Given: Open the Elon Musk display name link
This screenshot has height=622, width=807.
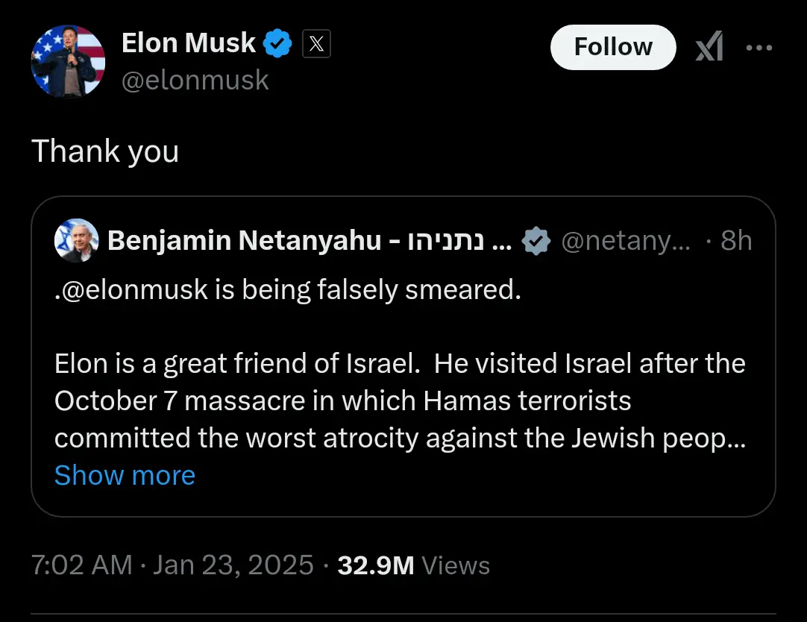Looking at the screenshot, I should click(188, 43).
